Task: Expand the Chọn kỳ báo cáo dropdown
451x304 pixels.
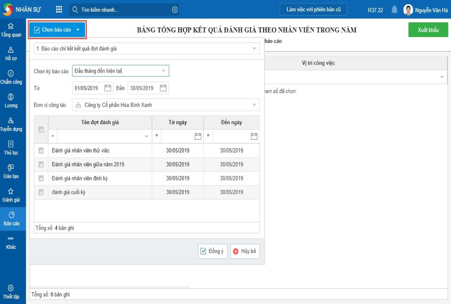Action: tap(163, 71)
